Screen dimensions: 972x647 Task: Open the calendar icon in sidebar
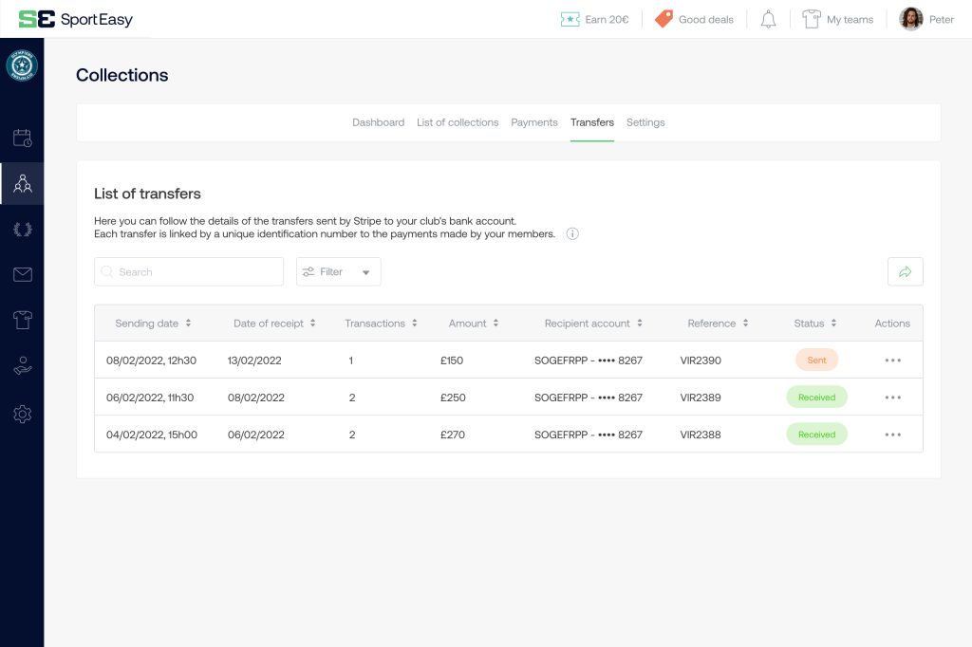click(22, 139)
